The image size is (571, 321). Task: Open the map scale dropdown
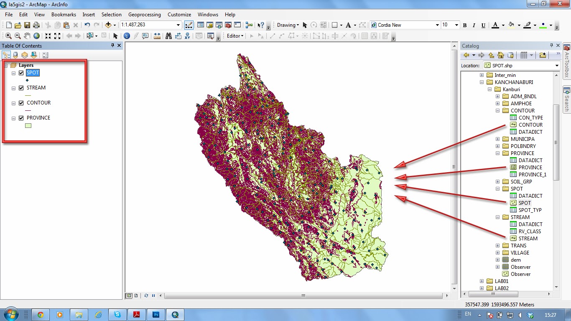[178, 25]
